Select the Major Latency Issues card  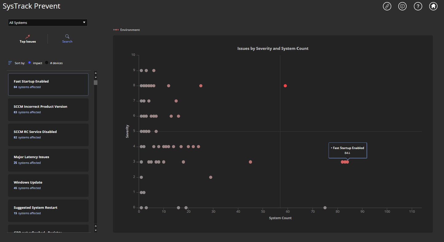tap(48, 160)
